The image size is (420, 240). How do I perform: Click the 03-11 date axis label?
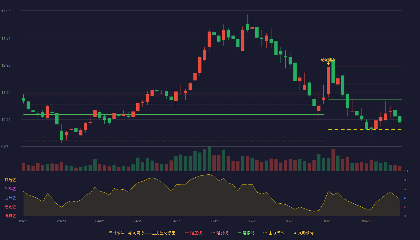tap(23, 221)
